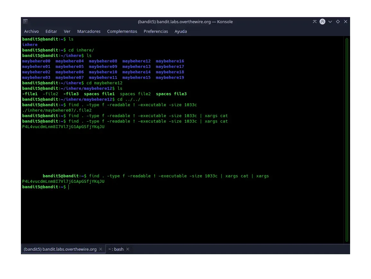
Task: Click the terminal vertical scrollbar
Action: pos(347,140)
